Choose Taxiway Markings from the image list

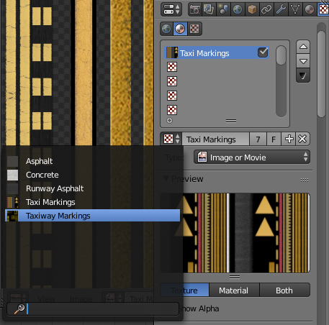[x=92, y=216]
